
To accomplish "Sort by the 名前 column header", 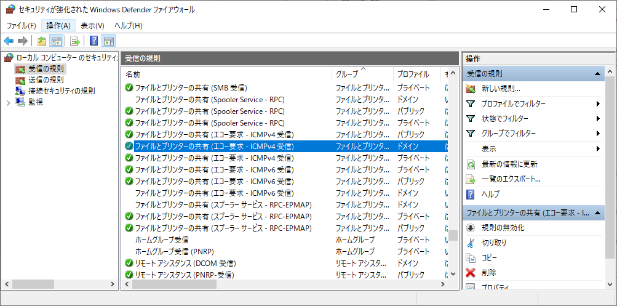I will [x=226, y=74].
